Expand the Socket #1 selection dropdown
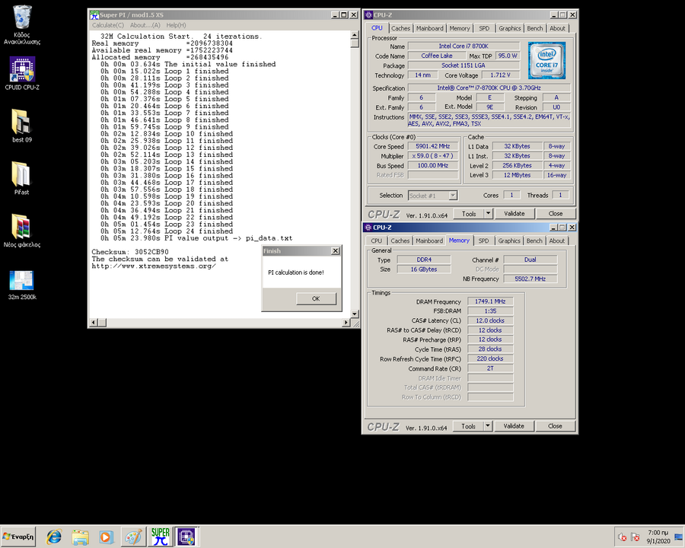Image resolution: width=685 pixels, height=548 pixels. tap(453, 196)
